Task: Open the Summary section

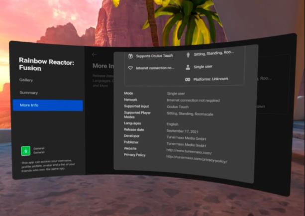Action: tap(29, 93)
